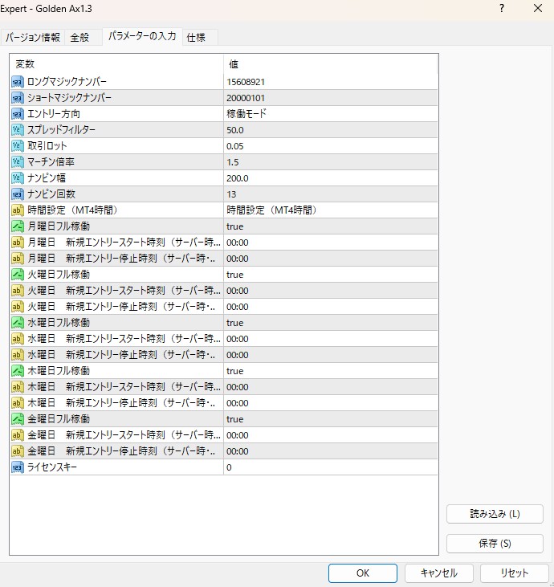Edit 木曜日 新規エントリー停止時刻 value 00:00

click(x=331, y=403)
